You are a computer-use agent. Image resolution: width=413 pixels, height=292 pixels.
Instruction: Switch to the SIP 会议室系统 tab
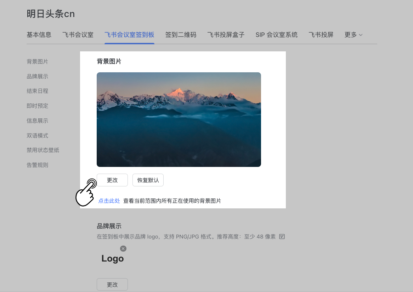point(276,35)
